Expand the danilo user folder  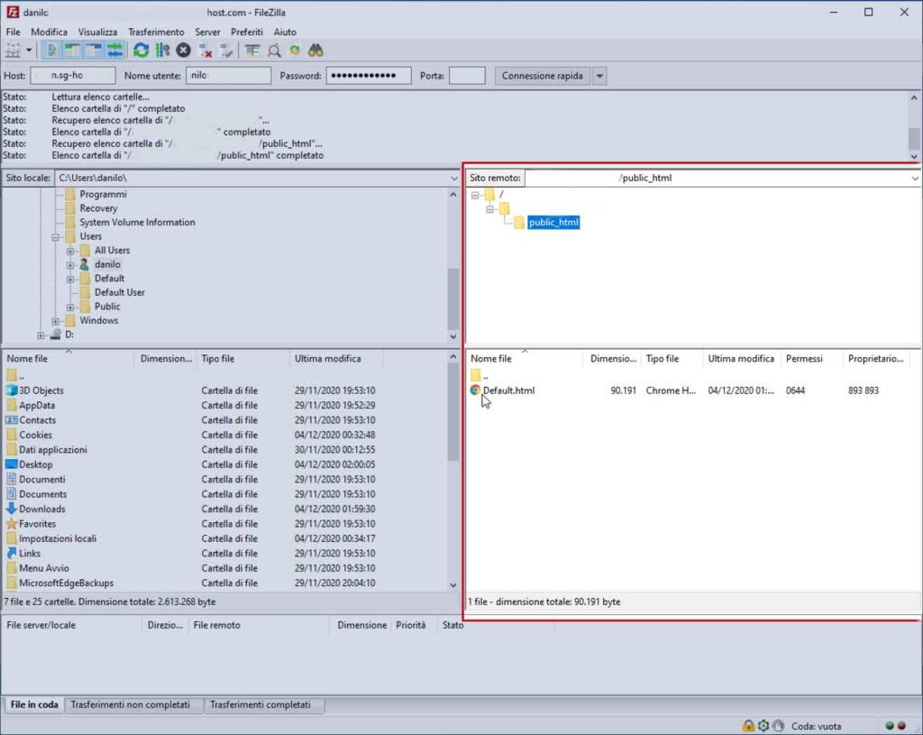70,265
